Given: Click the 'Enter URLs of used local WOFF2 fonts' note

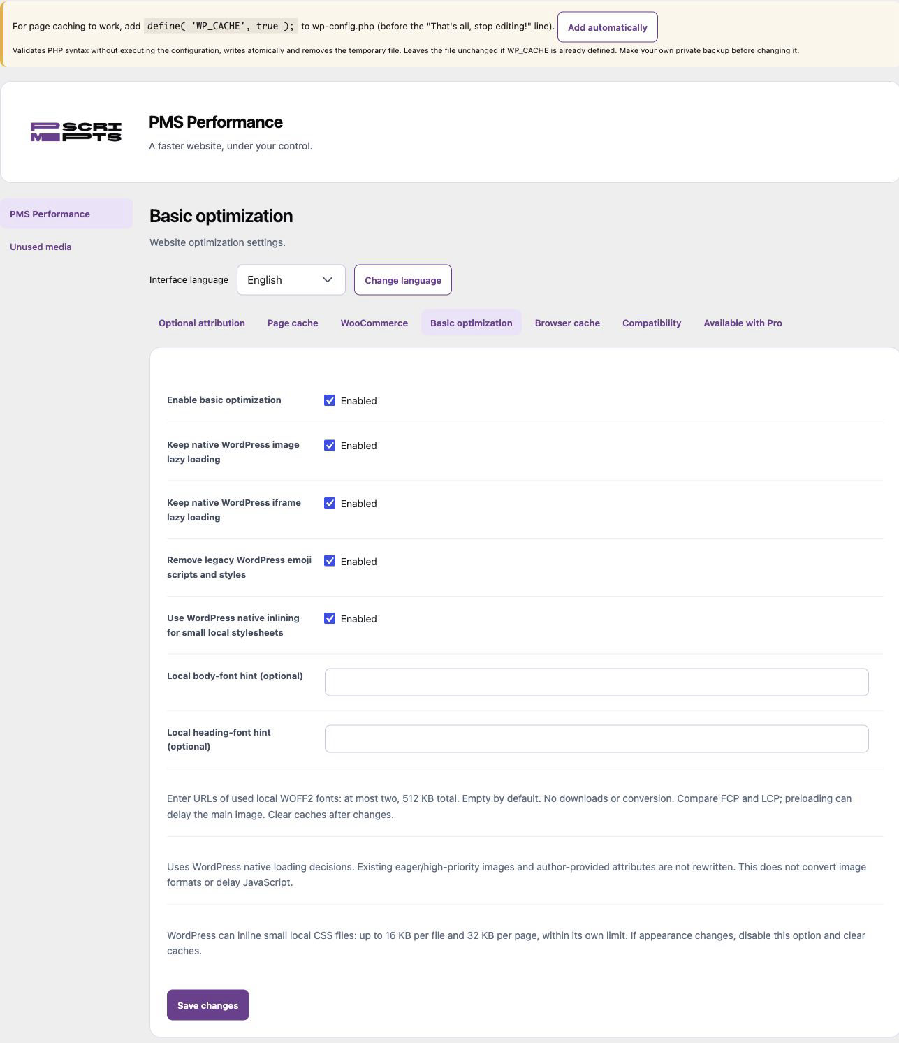Looking at the screenshot, I should 509,806.
